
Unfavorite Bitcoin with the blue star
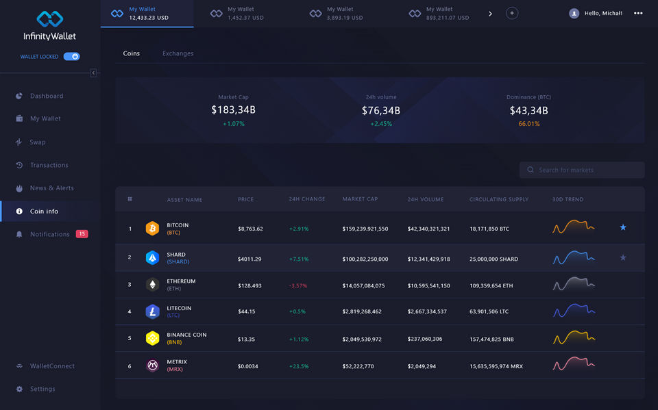click(623, 227)
